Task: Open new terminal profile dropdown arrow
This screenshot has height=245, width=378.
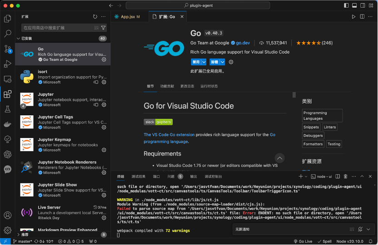Action: [306, 176]
